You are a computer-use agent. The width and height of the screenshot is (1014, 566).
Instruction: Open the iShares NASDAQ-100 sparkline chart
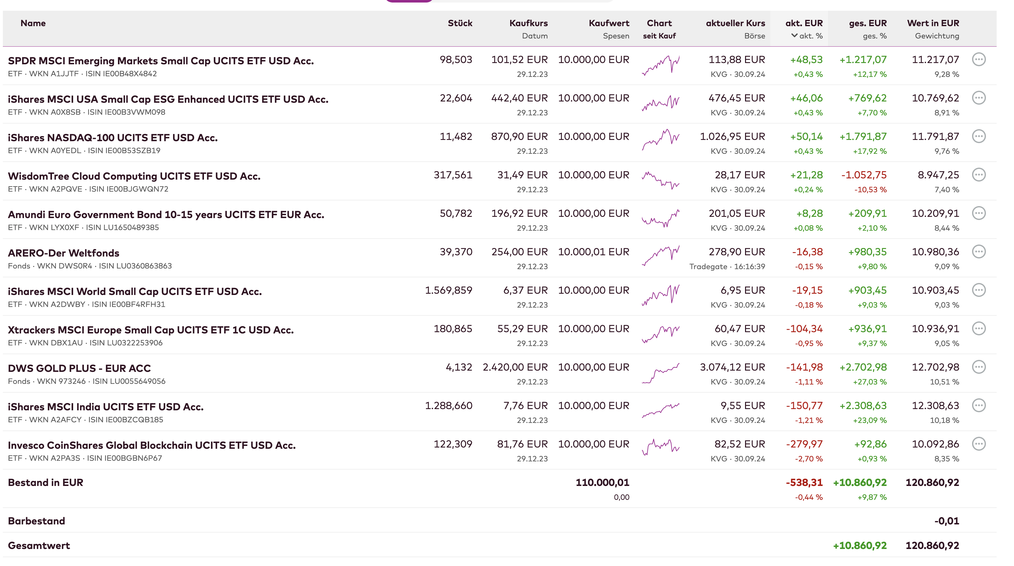[661, 140]
